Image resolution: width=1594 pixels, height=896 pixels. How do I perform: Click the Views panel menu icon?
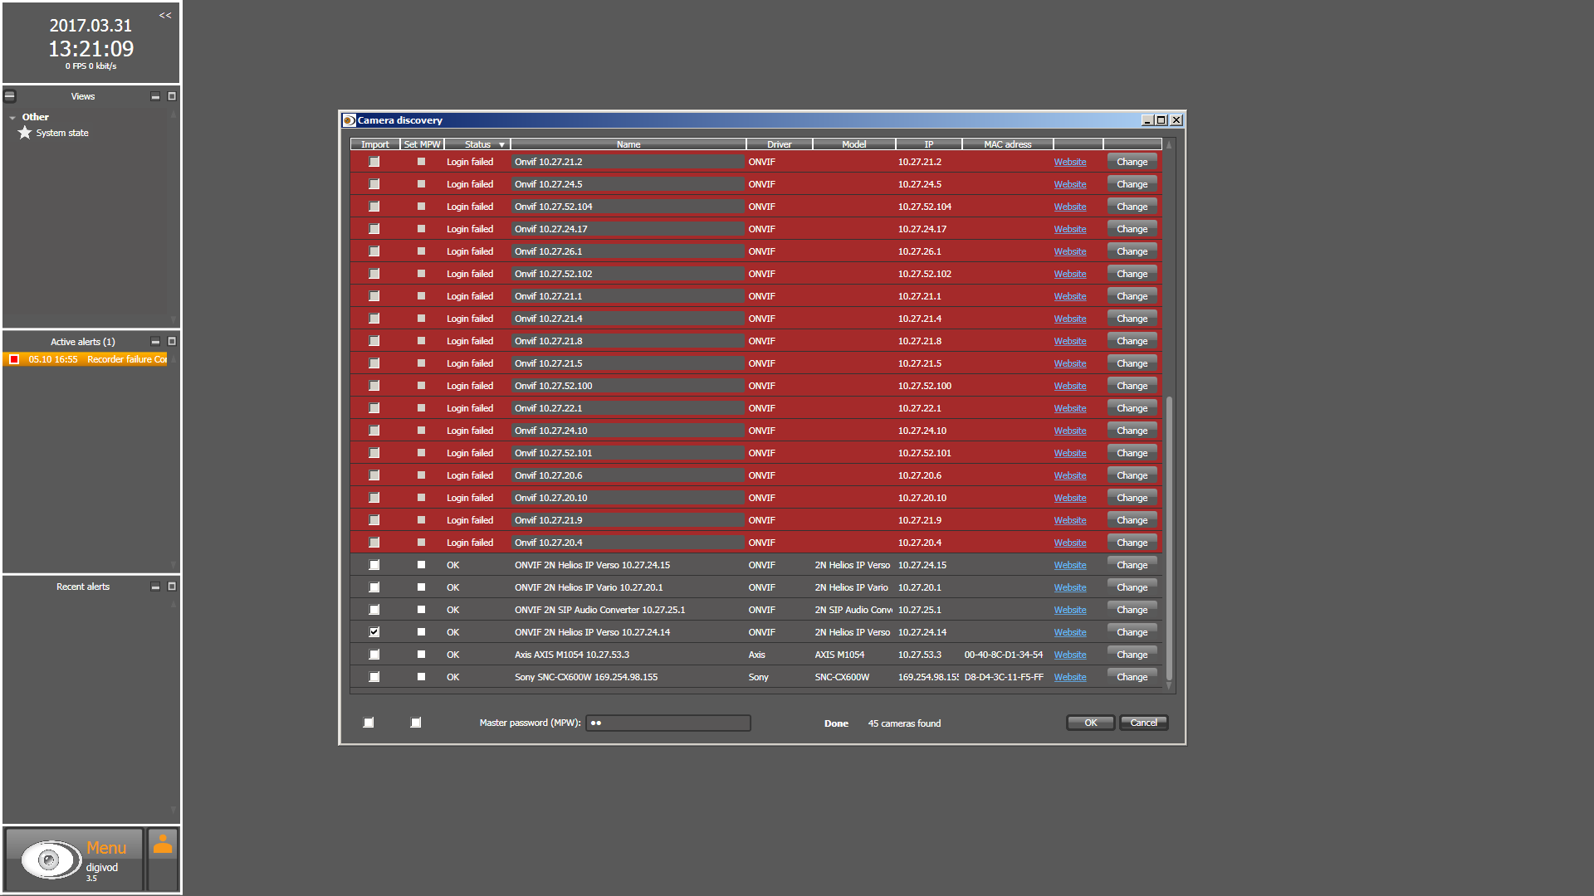coord(10,96)
